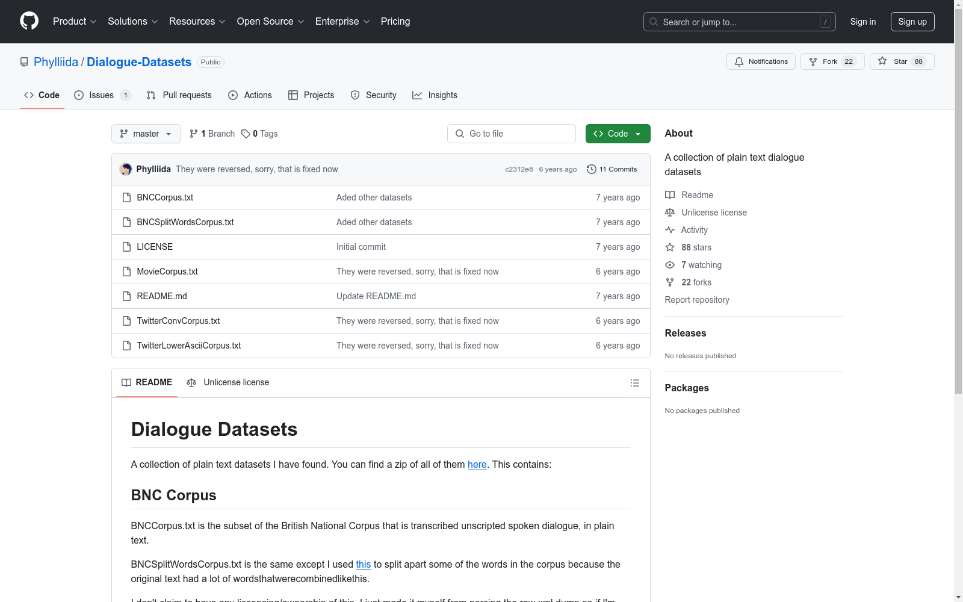Click the star icon next to 88 stars
The image size is (963, 602).
[670, 247]
